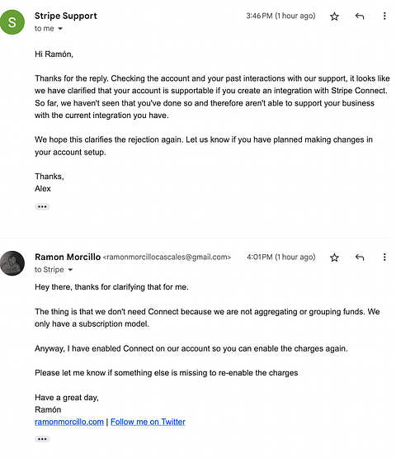Open the Follow me on Twitter link
Image resolution: width=396 pixels, height=458 pixels.
pos(148,422)
